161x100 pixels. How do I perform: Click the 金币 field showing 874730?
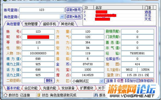pos(88,64)
